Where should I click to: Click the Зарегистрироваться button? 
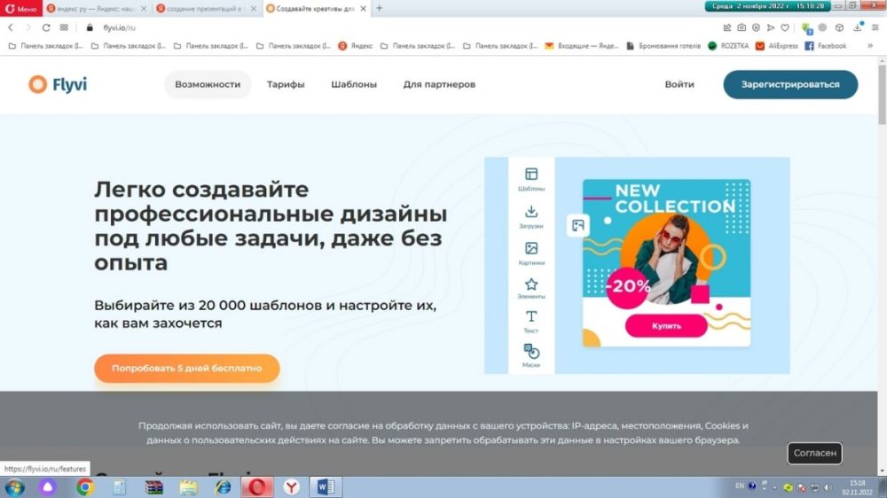pyautogui.click(x=790, y=84)
